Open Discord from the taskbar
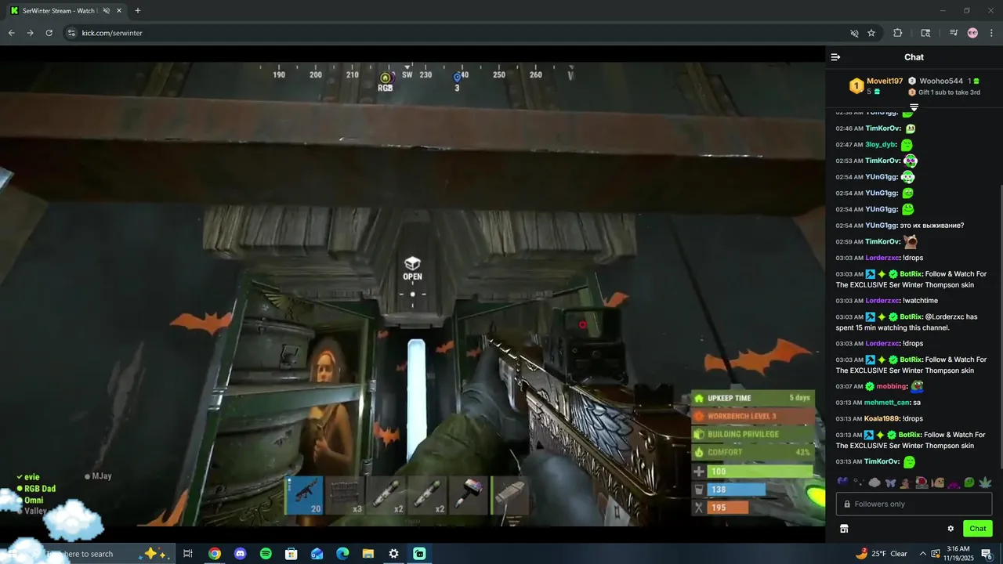The image size is (1003, 564). pos(240,554)
